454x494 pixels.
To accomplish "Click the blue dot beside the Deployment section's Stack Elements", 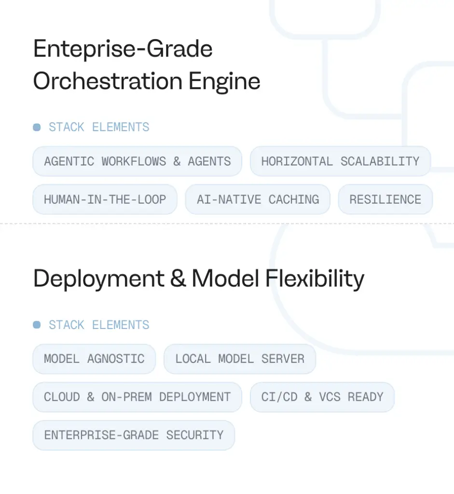I will pos(37,325).
